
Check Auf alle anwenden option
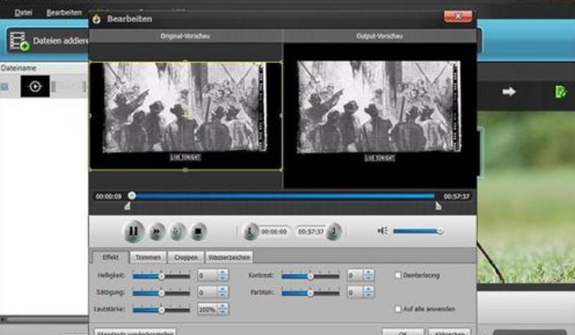click(398, 309)
